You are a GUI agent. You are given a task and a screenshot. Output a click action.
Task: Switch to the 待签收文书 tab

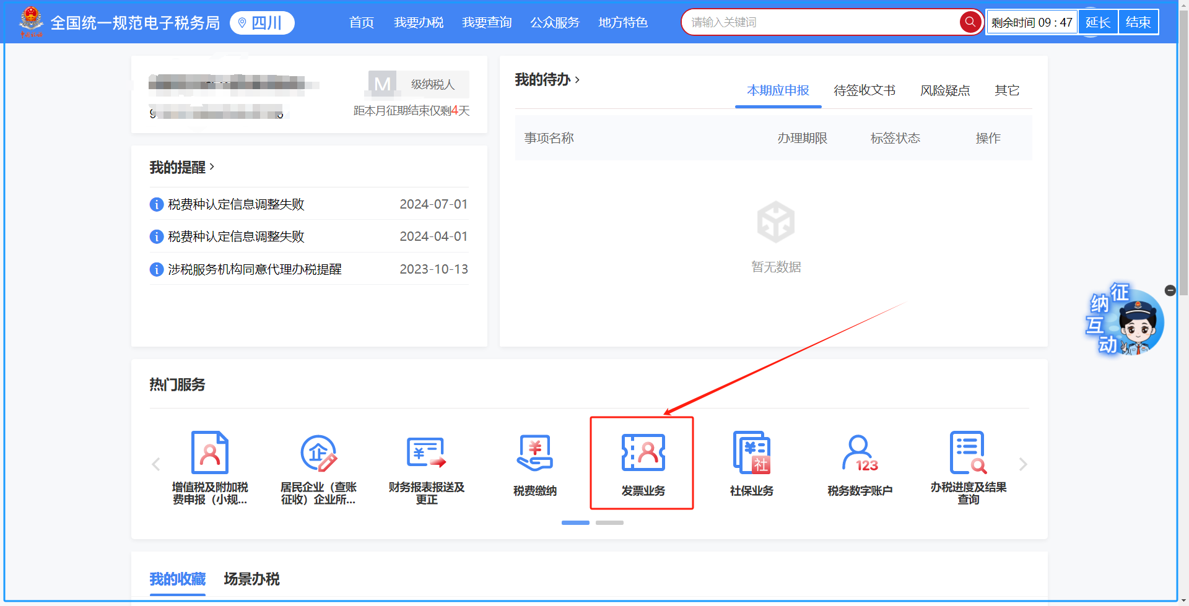[x=864, y=90]
